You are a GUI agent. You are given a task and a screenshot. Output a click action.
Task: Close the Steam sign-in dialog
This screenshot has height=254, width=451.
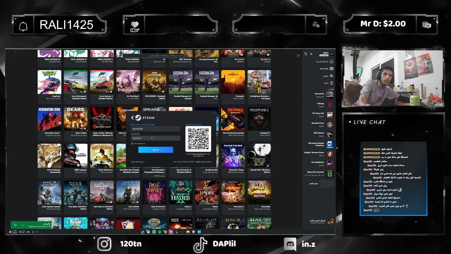(214, 113)
